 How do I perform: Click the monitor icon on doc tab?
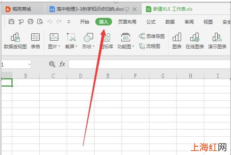tap(127, 9)
